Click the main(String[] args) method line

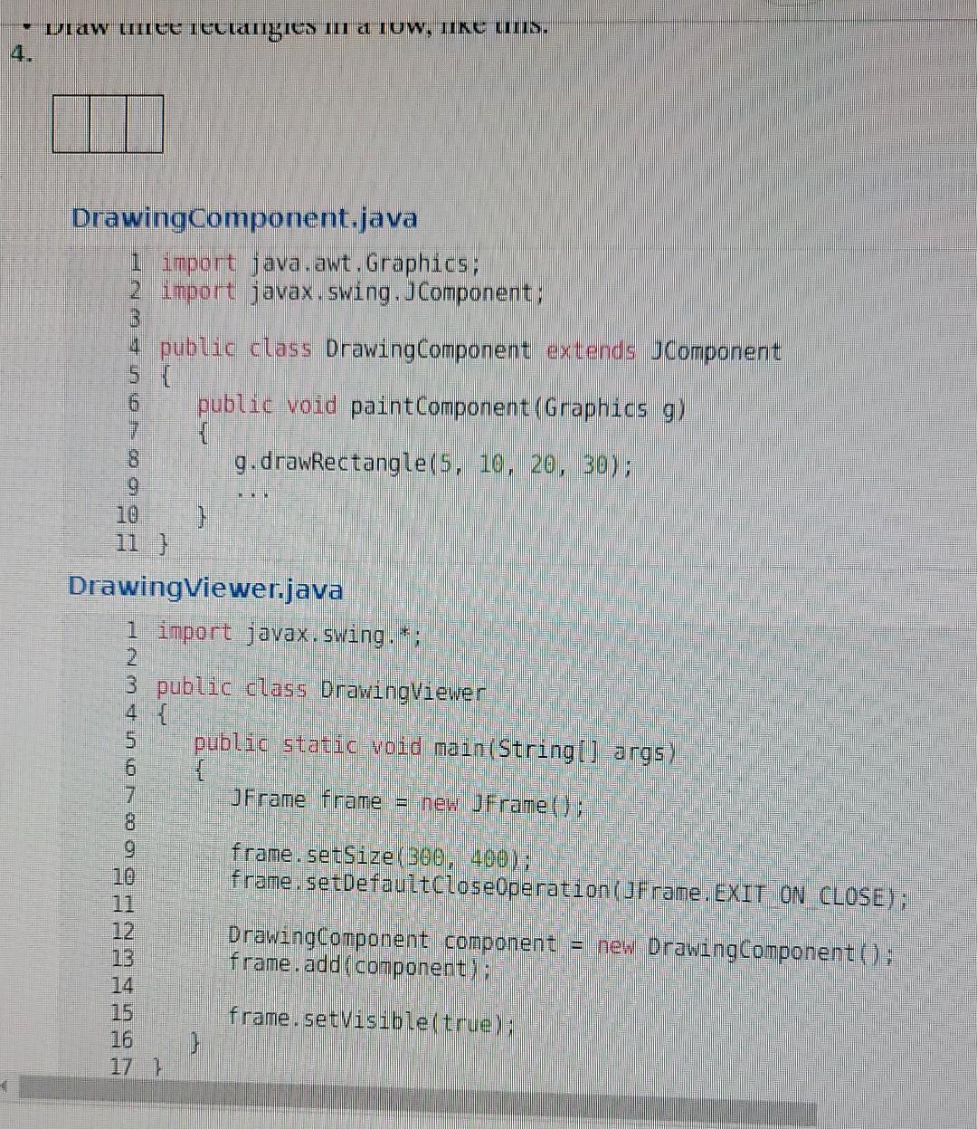434,748
